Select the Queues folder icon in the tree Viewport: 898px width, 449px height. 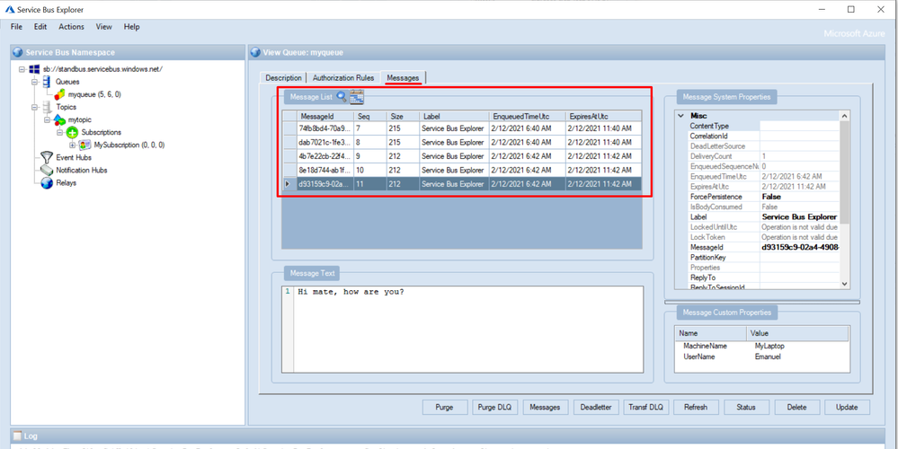pyautogui.click(x=48, y=82)
